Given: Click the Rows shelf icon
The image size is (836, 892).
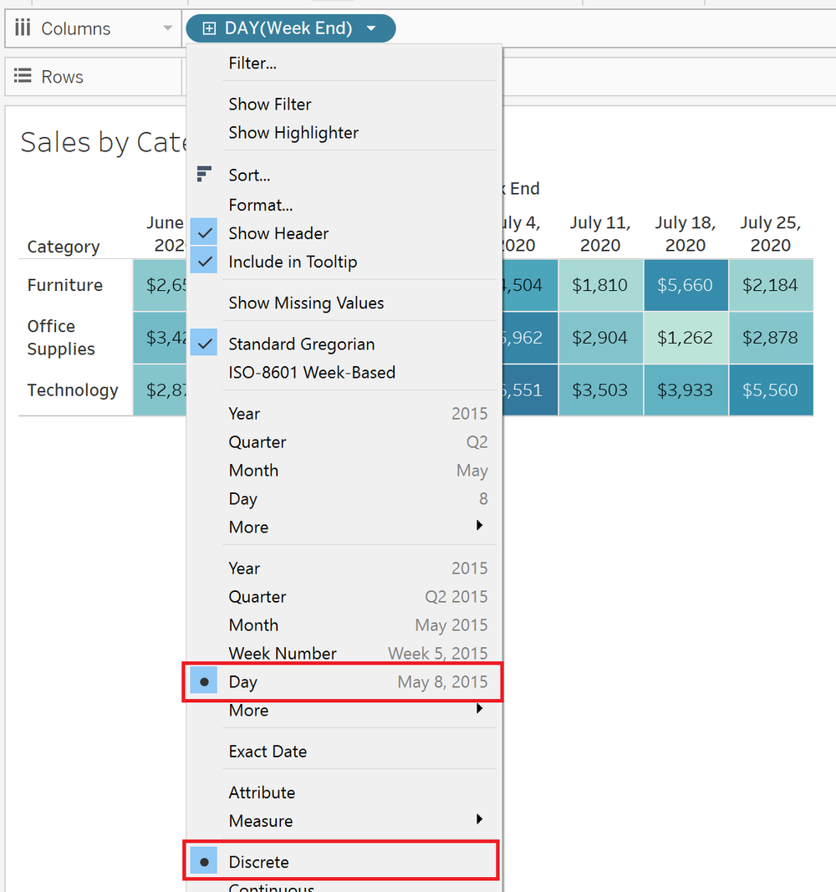Looking at the screenshot, I should (x=23, y=76).
